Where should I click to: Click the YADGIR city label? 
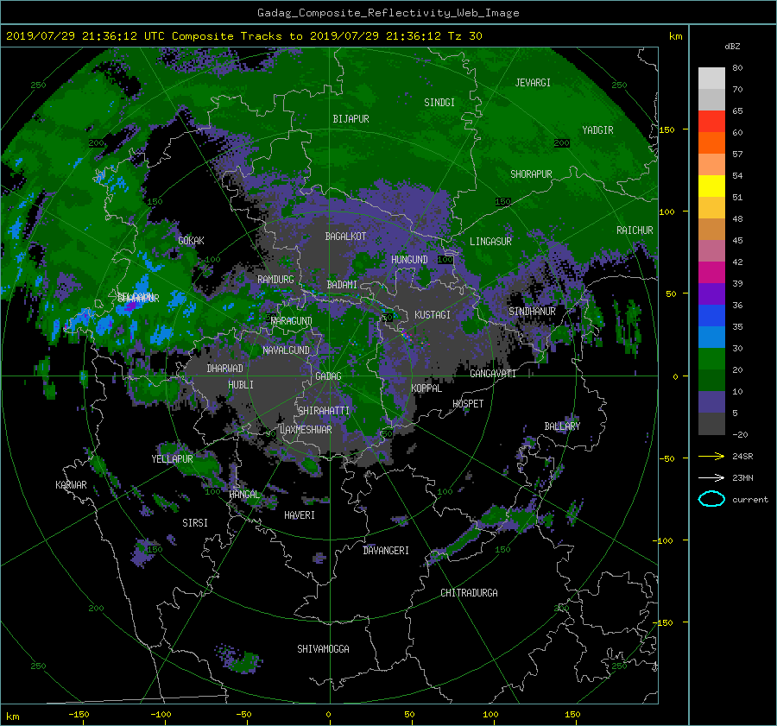click(x=597, y=130)
